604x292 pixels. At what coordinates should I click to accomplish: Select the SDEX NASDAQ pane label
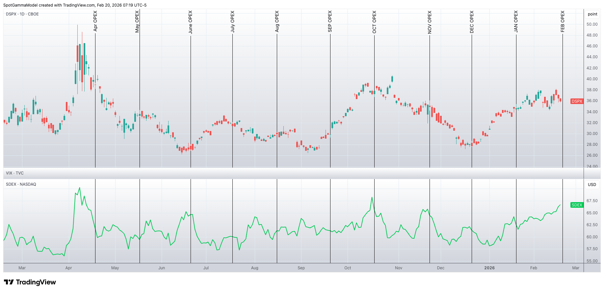(x=21, y=184)
